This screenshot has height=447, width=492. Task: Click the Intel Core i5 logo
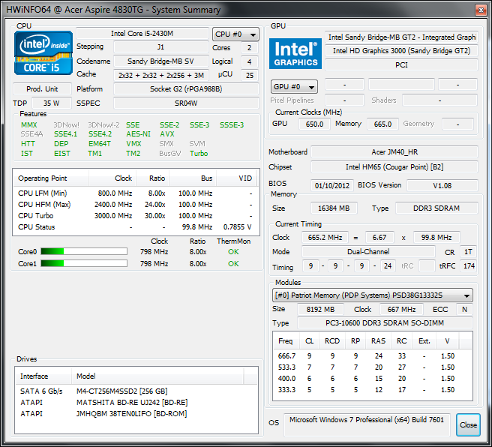(44, 53)
